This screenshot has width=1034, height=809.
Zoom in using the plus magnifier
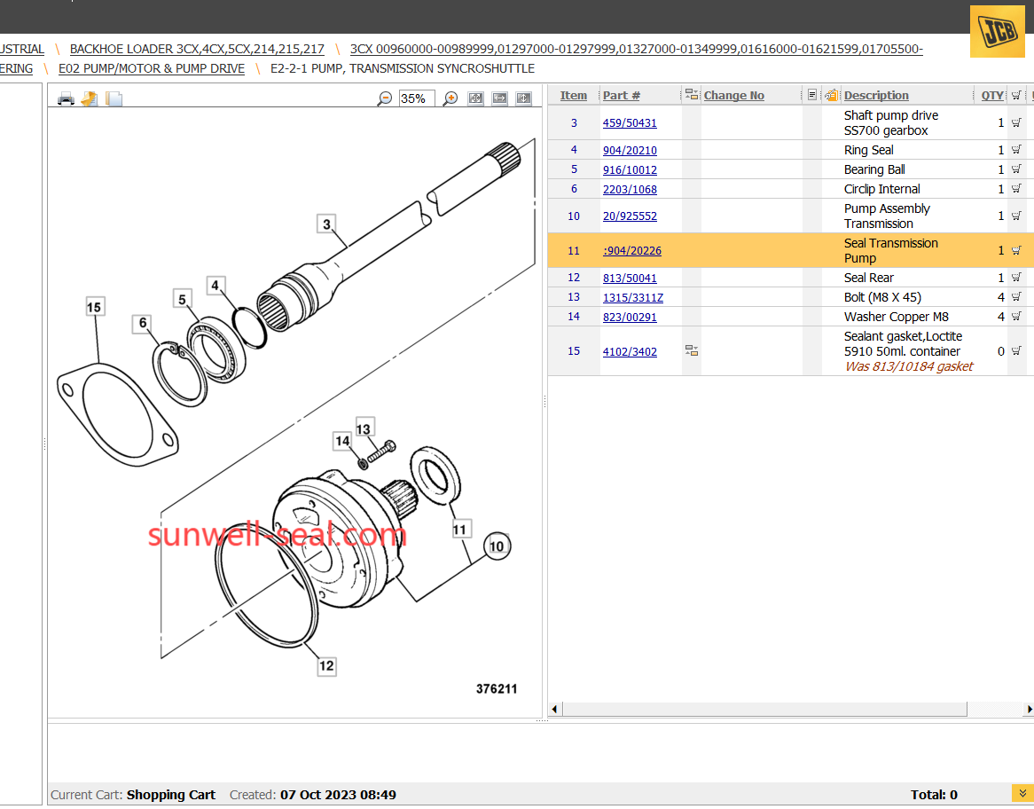(x=450, y=98)
